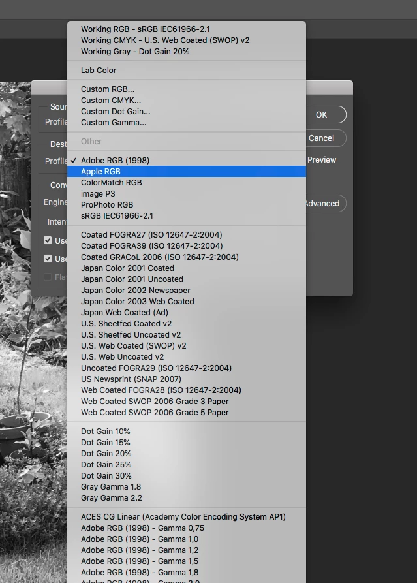Select Working Gray - Dot Gain 20%

tap(187, 52)
